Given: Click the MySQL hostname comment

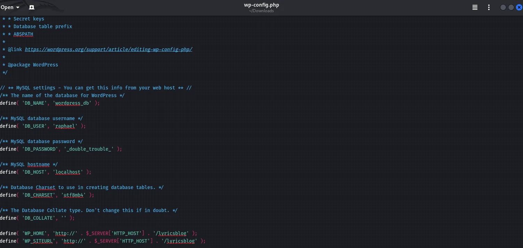Looking at the screenshot, I should (x=29, y=164).
